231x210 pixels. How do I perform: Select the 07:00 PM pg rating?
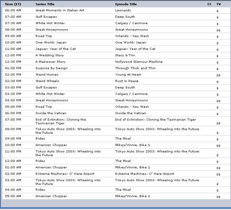(218, 123)
